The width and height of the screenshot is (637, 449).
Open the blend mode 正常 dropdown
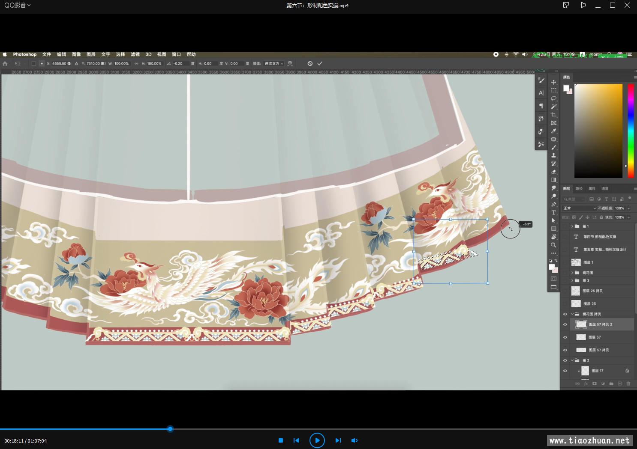(579, 208)
